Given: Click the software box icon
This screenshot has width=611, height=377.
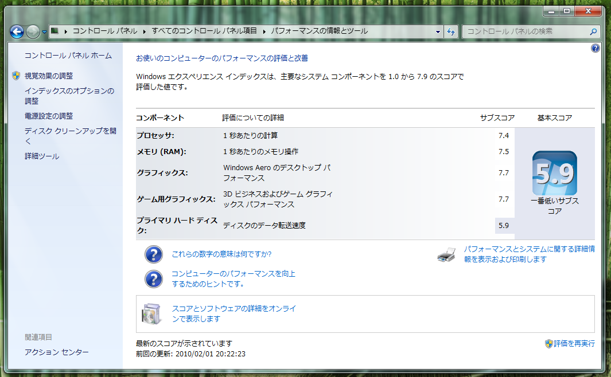Looking at the screenshot, I should click(151, 314).
